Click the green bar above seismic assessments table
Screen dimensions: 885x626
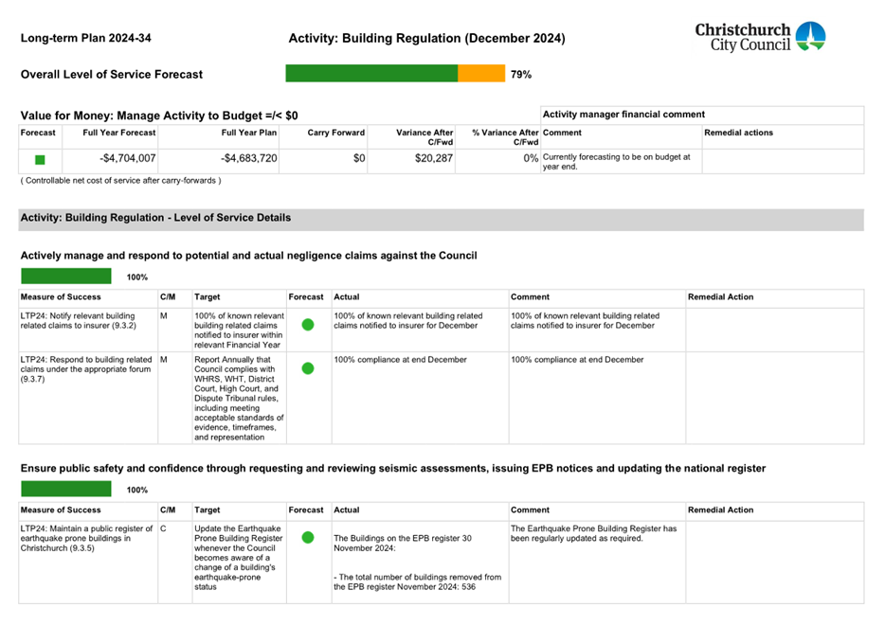pyautogui.click(x=65, y=490)
